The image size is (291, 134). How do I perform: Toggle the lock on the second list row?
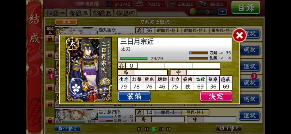tap(50, 55)
